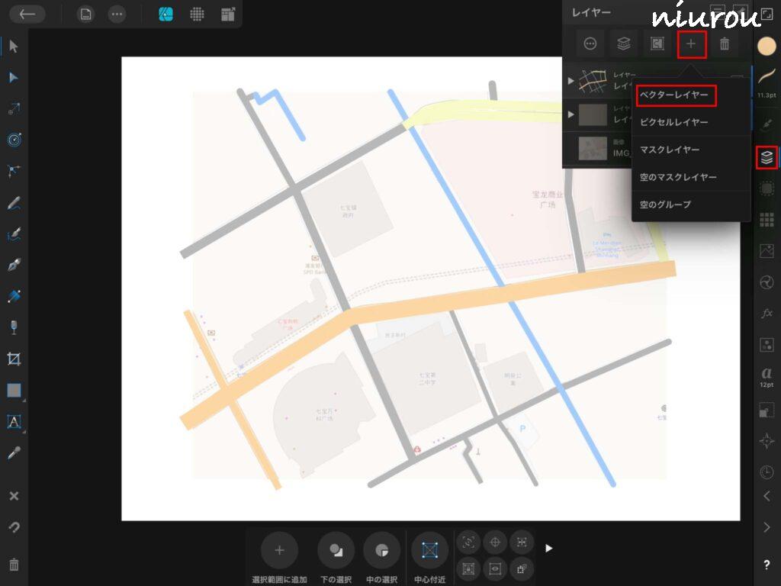
Task: Expand the context toolbar with right arrow
Action: click(548, 548)
